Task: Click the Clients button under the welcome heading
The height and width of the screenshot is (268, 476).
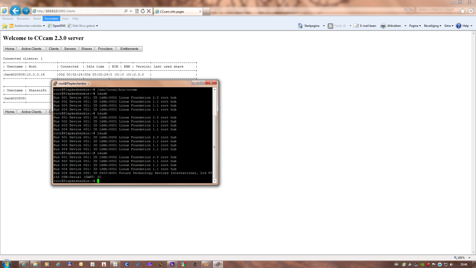Action: 54,49
